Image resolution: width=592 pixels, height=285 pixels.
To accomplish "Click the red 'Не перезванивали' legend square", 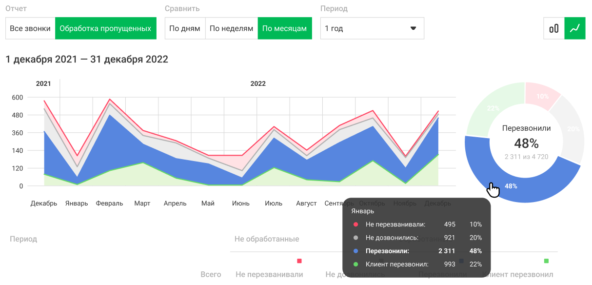I will pos(299,261).
